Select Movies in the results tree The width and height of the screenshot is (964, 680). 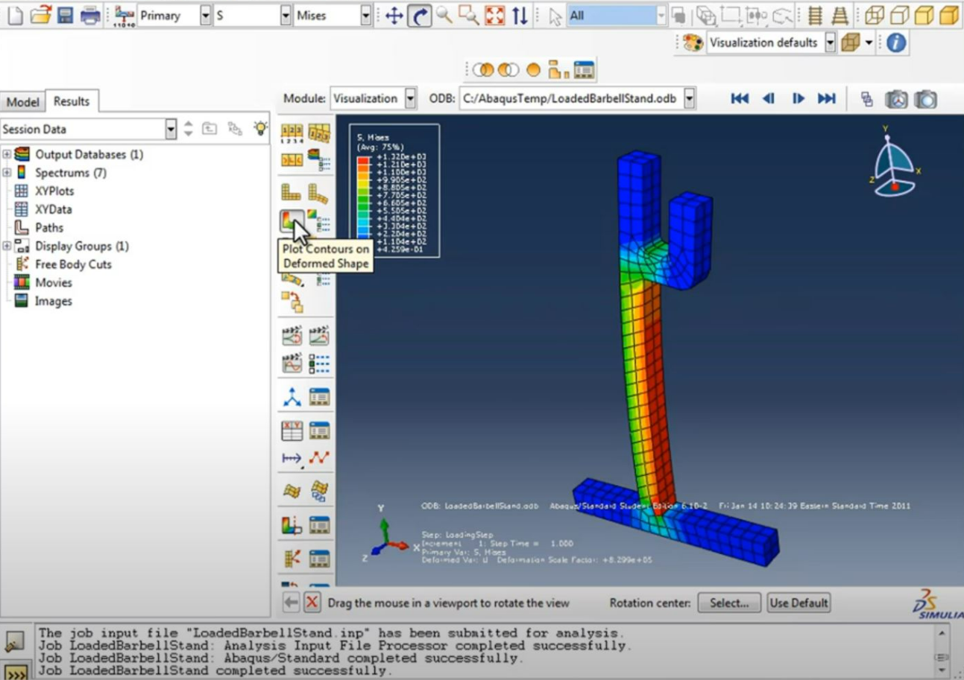(x=54, y=283)
